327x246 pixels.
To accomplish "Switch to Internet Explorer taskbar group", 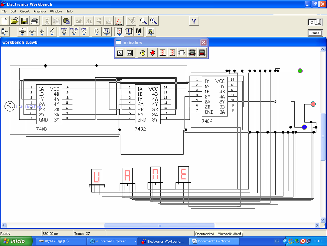I will tap(112, 241).
